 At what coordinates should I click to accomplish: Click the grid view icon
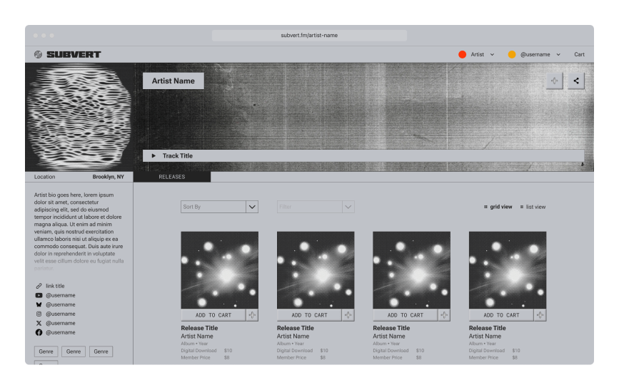click(485, 207)
